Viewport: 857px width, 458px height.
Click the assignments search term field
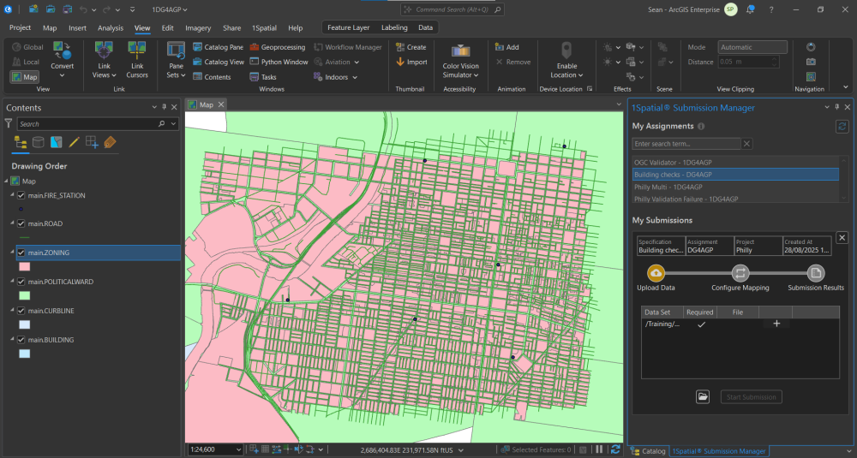(x=686, y=144)
